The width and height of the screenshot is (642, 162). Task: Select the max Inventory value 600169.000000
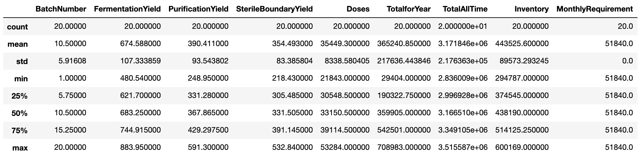522,147
